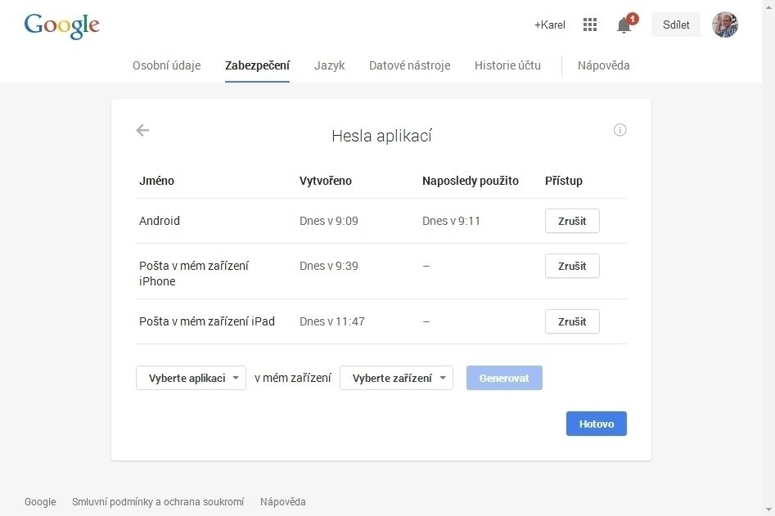Viewport: 775px width, 516px height.
Task: Click Zrušit for Pošta v mém zařízení iPad
Action: 572,321
